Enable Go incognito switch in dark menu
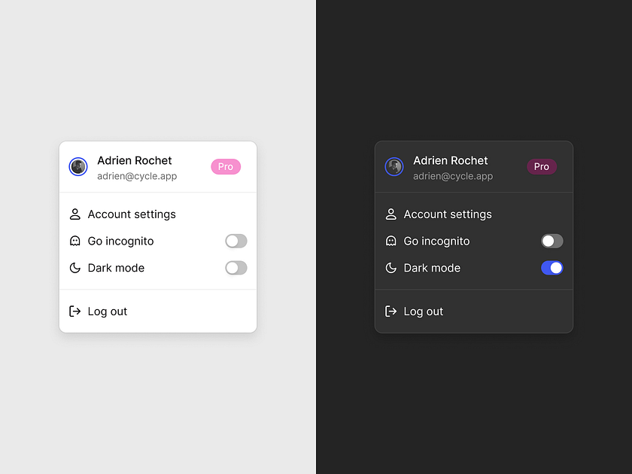Screen dimensions: 632x474 pos(551,241)
